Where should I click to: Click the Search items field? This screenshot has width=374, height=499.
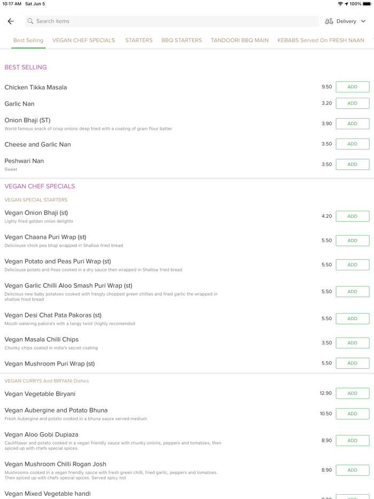tap(171, 21)
